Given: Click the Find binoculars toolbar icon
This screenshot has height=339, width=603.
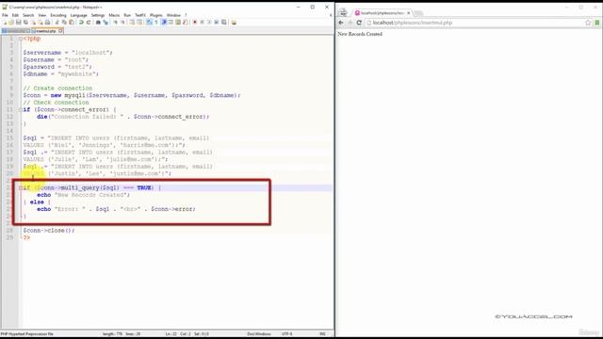Looking at the screenshot, I should point(98,23).
